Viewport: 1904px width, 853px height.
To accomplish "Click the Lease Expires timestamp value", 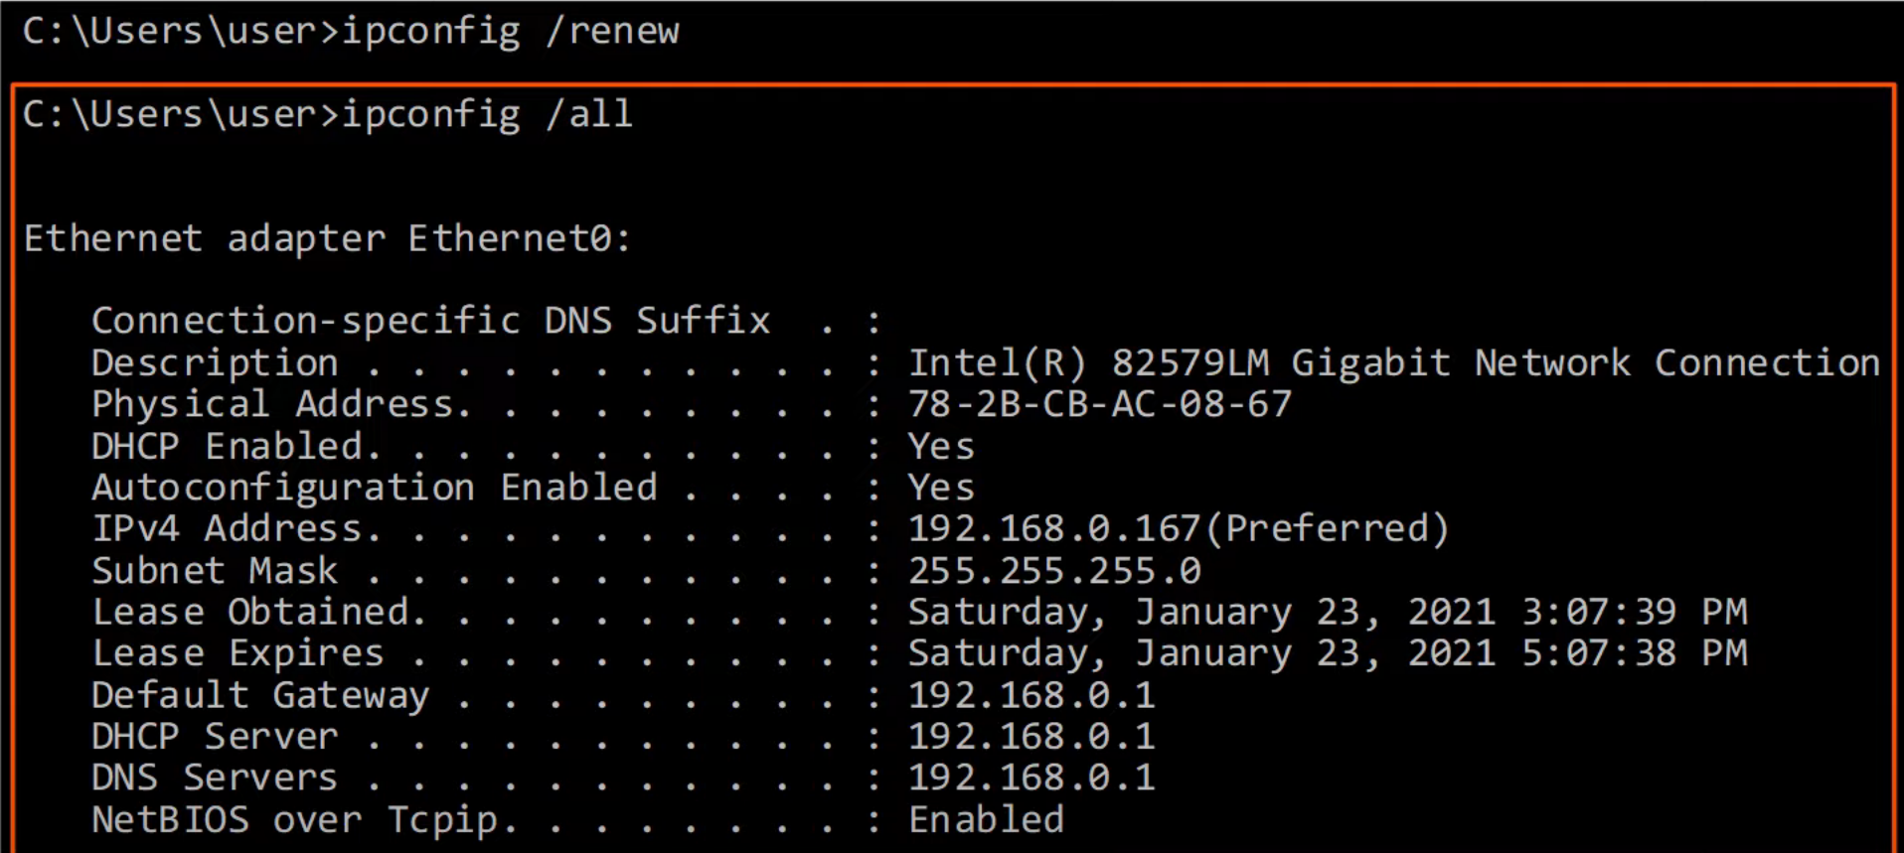I will coord(1327,653).
